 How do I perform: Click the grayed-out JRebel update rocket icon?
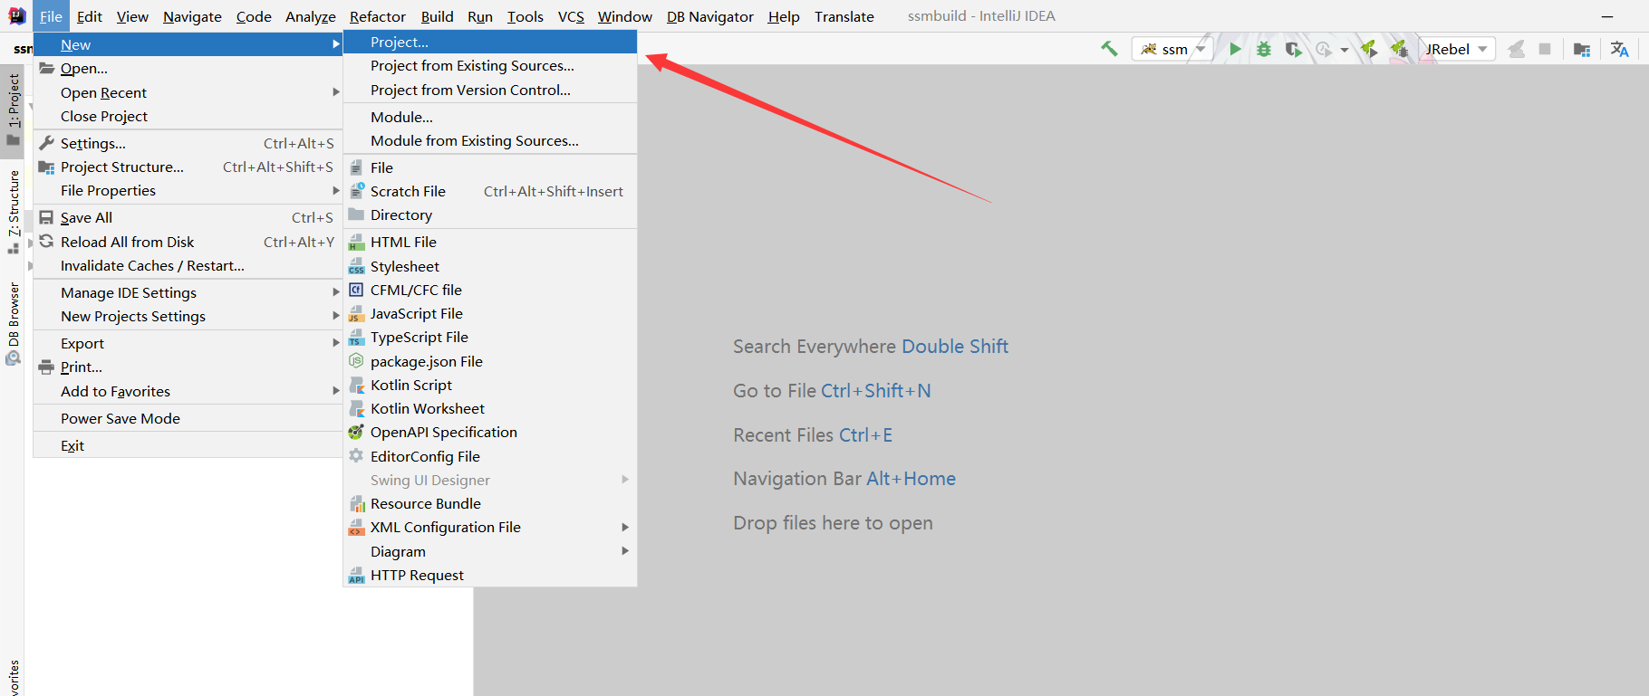tap(1516, 49)
